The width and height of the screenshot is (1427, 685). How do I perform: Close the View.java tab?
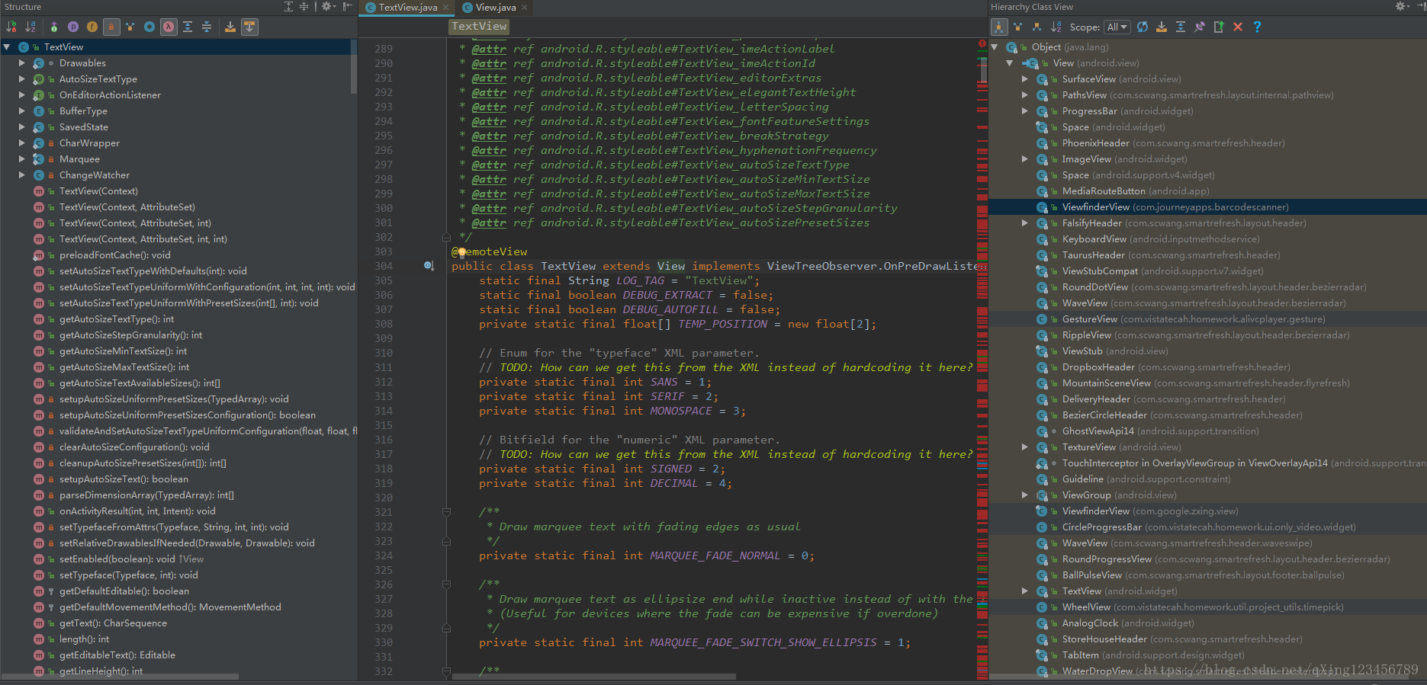tap(525, 8)
